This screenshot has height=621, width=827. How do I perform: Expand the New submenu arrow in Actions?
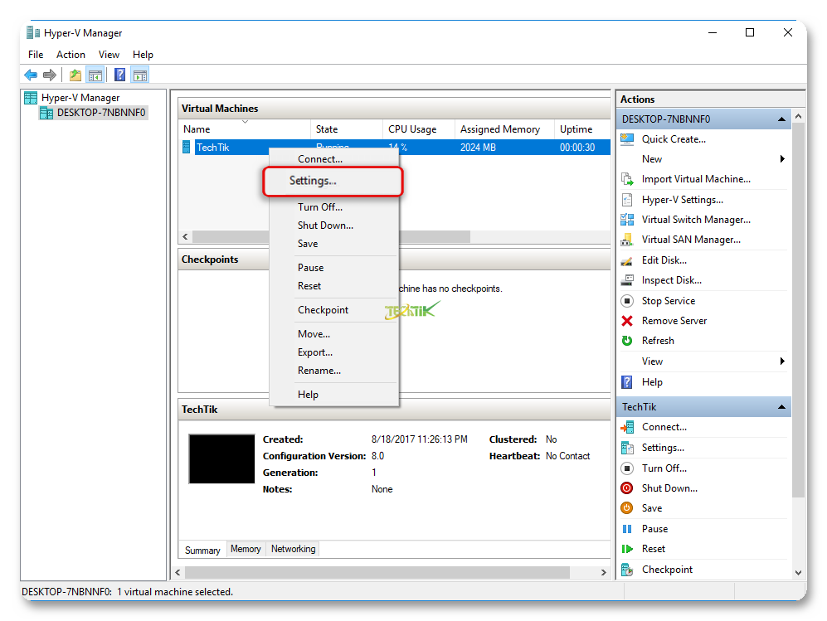click(781, 159)
